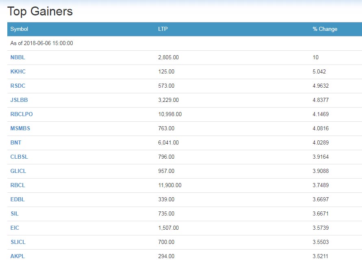Click the AKPL stock symbol

click(17, 257)
